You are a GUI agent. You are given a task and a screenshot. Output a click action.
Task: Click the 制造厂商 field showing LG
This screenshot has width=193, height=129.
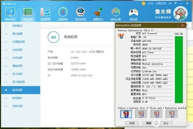pos(158,37)
